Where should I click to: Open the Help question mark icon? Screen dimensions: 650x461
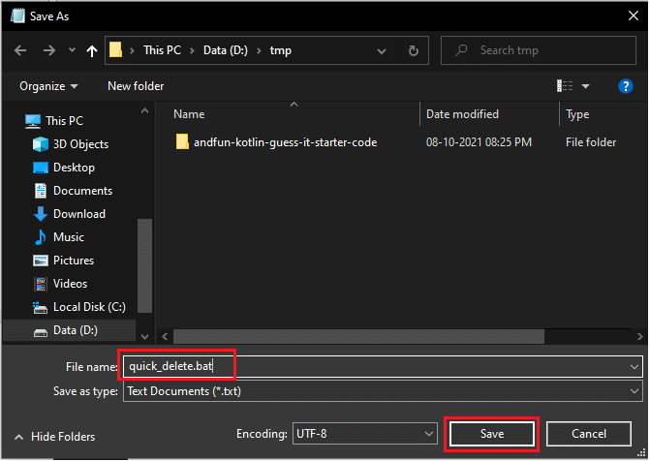[x=626, y=86]
